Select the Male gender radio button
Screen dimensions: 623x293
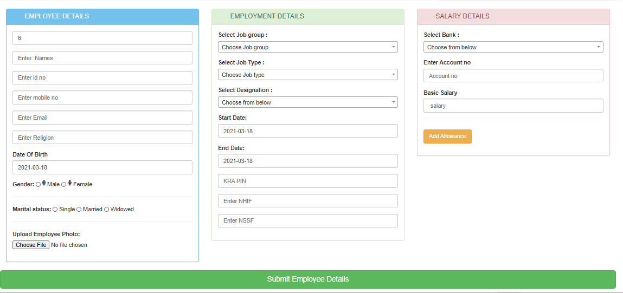tap(38, 185)
